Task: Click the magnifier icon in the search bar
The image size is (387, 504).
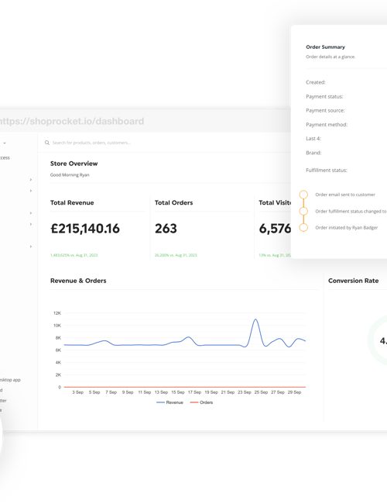Action: pyautogui.click(x=47, y=143)
